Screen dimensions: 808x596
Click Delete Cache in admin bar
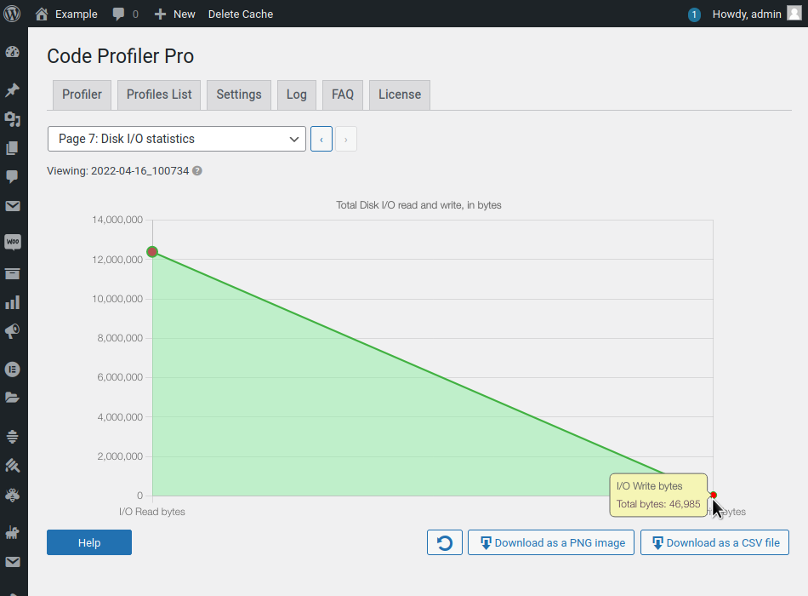tap(241, 14)
